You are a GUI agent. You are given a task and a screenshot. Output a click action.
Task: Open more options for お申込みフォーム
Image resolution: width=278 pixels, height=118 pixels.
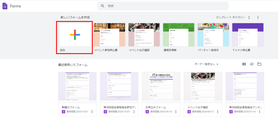click(x=176, y=112)
